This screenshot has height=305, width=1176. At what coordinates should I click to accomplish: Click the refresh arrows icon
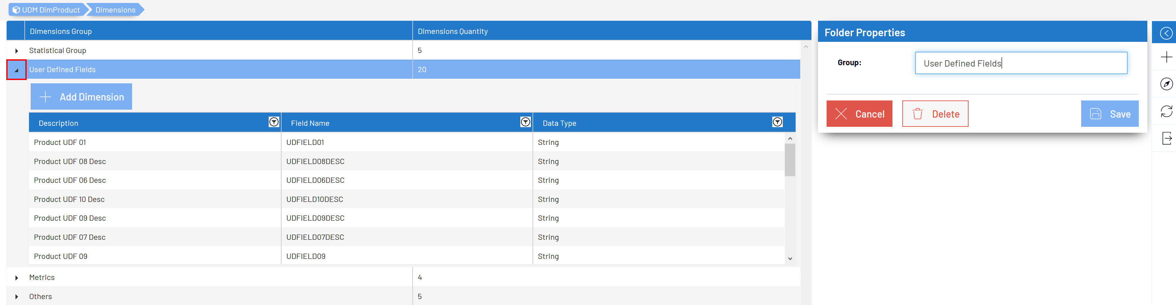pos(1166,111)
